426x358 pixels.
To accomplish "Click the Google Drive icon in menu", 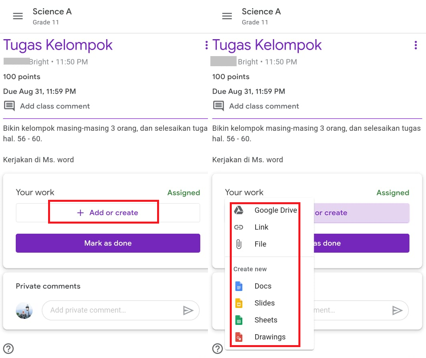I will pos(239,210).
